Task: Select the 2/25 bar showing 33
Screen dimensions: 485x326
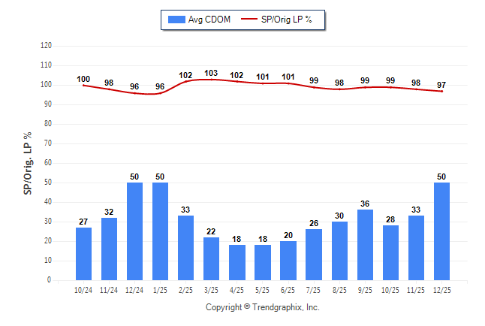Action: click(x=185, y=248)
